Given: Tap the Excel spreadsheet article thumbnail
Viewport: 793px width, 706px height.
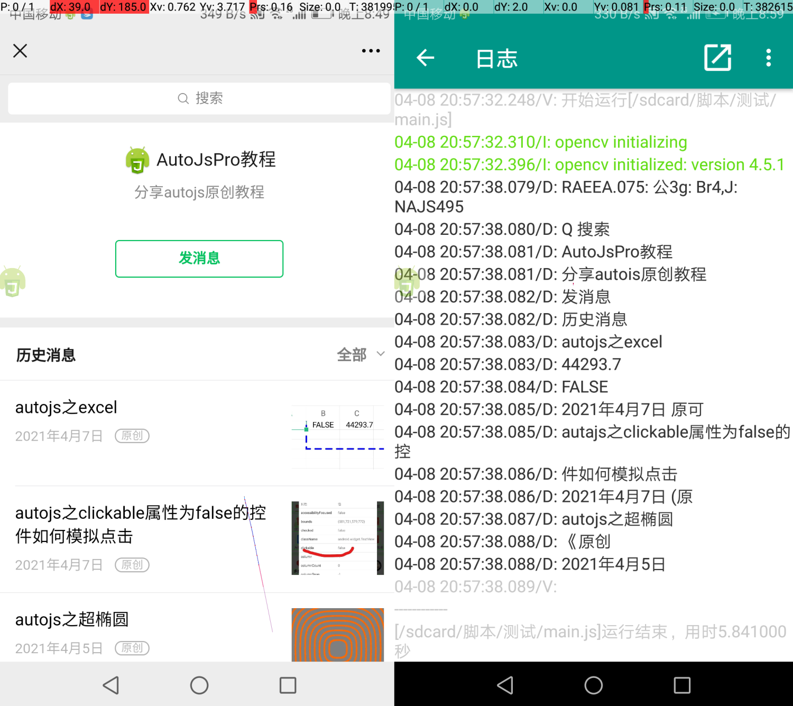Looking at the screenshot, I should click(338, 436).
